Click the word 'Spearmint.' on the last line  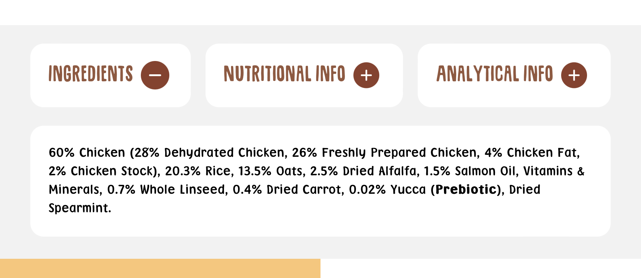pos(80,208)
